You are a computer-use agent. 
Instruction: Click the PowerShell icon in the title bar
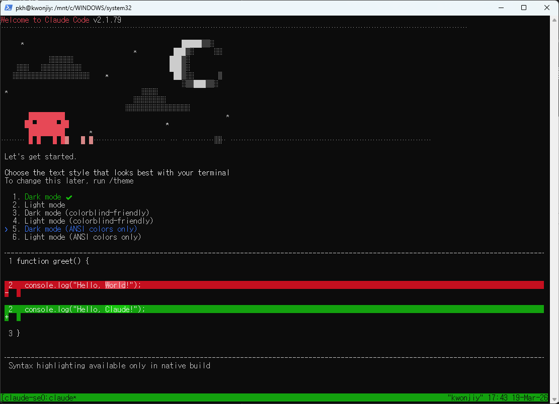coord(9,8)
